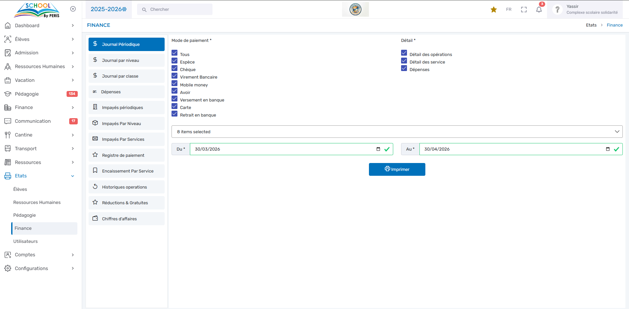Open the '8 items selected' dropdown
Screen dimensions: 629x309
coord(397,132)
